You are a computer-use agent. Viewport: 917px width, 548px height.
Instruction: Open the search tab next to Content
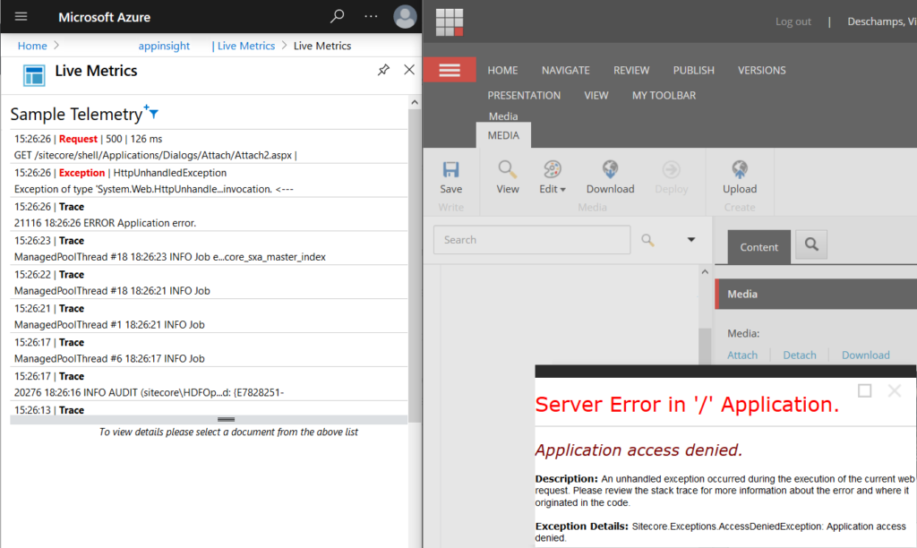811,244
